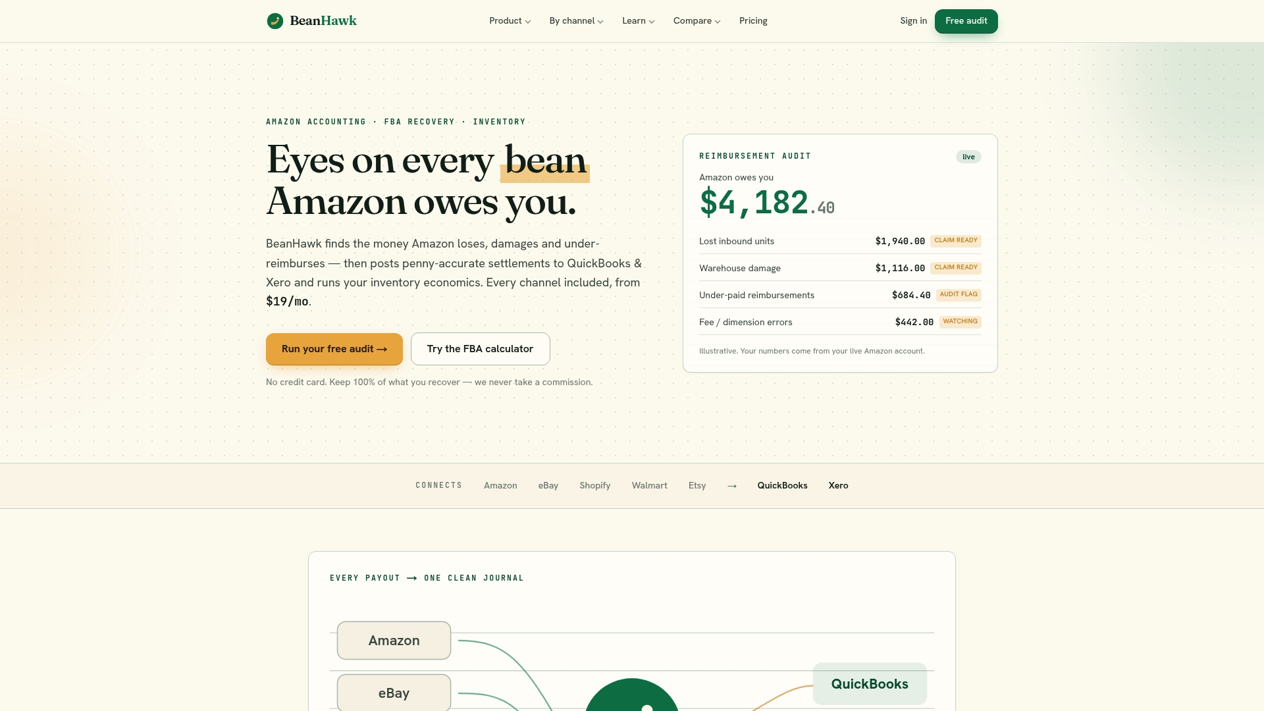
Task: Expand the Product menu chevron
Action: click(x=528, y=22)
